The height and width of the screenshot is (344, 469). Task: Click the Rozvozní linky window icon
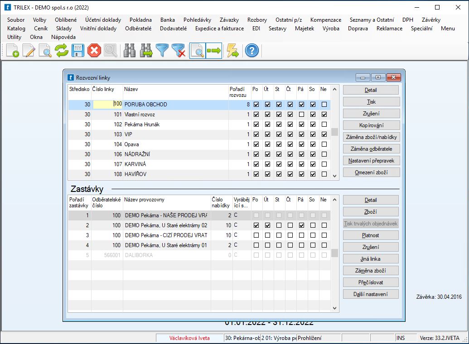[x=71, y=78]
